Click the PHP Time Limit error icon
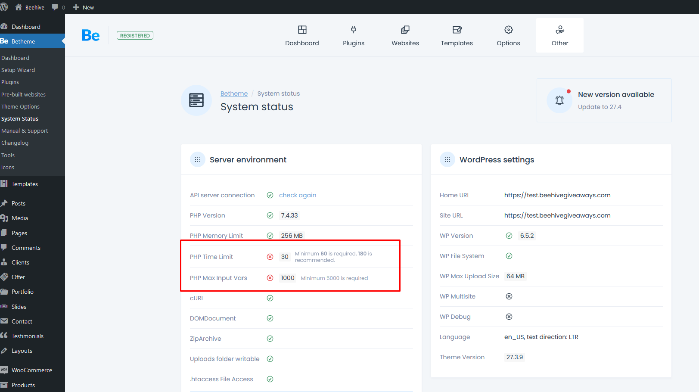 (270, 257)
